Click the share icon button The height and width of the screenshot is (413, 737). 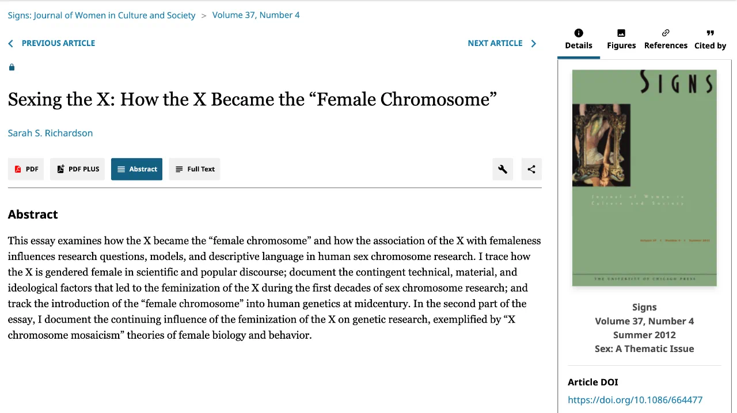(x=531, y=169)
